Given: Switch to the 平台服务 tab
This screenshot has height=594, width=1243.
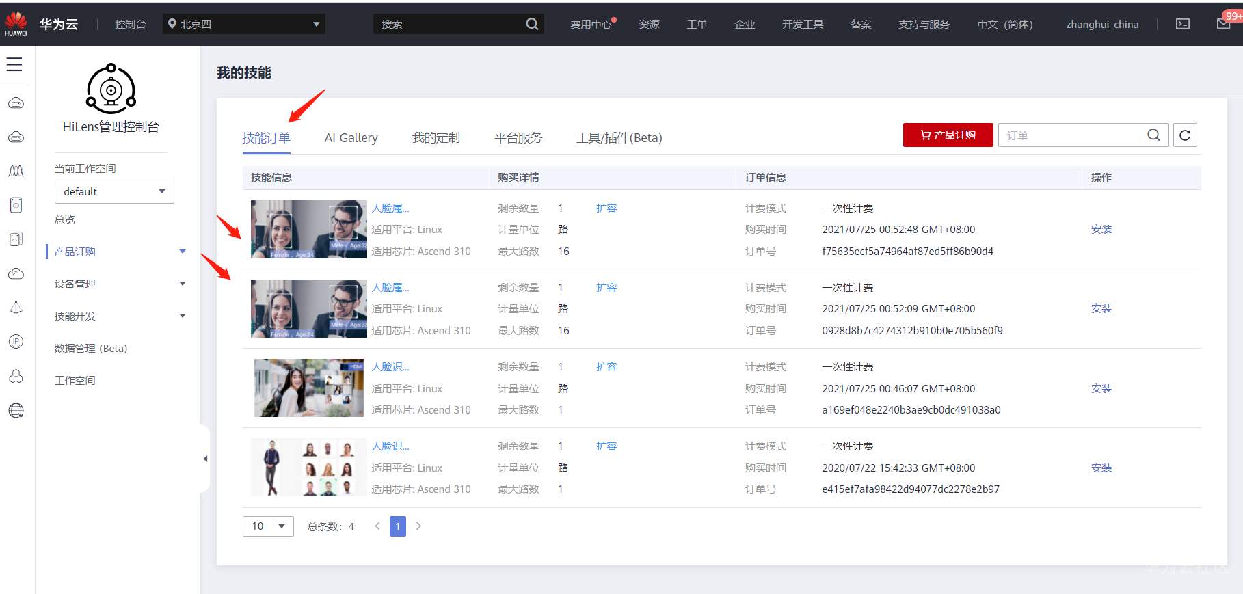Looking at the screenshot, I should click(x=518, y=138).
